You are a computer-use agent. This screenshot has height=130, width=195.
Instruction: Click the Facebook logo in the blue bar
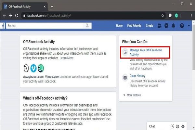2,26
